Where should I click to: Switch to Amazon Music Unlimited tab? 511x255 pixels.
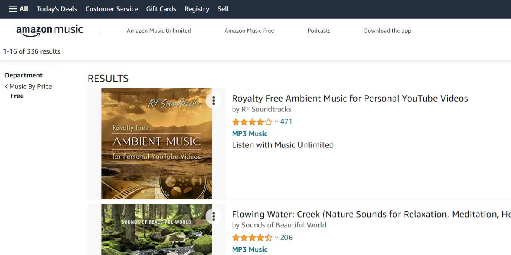(x=159, y=31)
